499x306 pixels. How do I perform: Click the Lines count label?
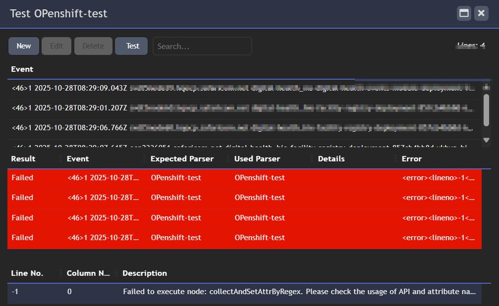(471, 46)
